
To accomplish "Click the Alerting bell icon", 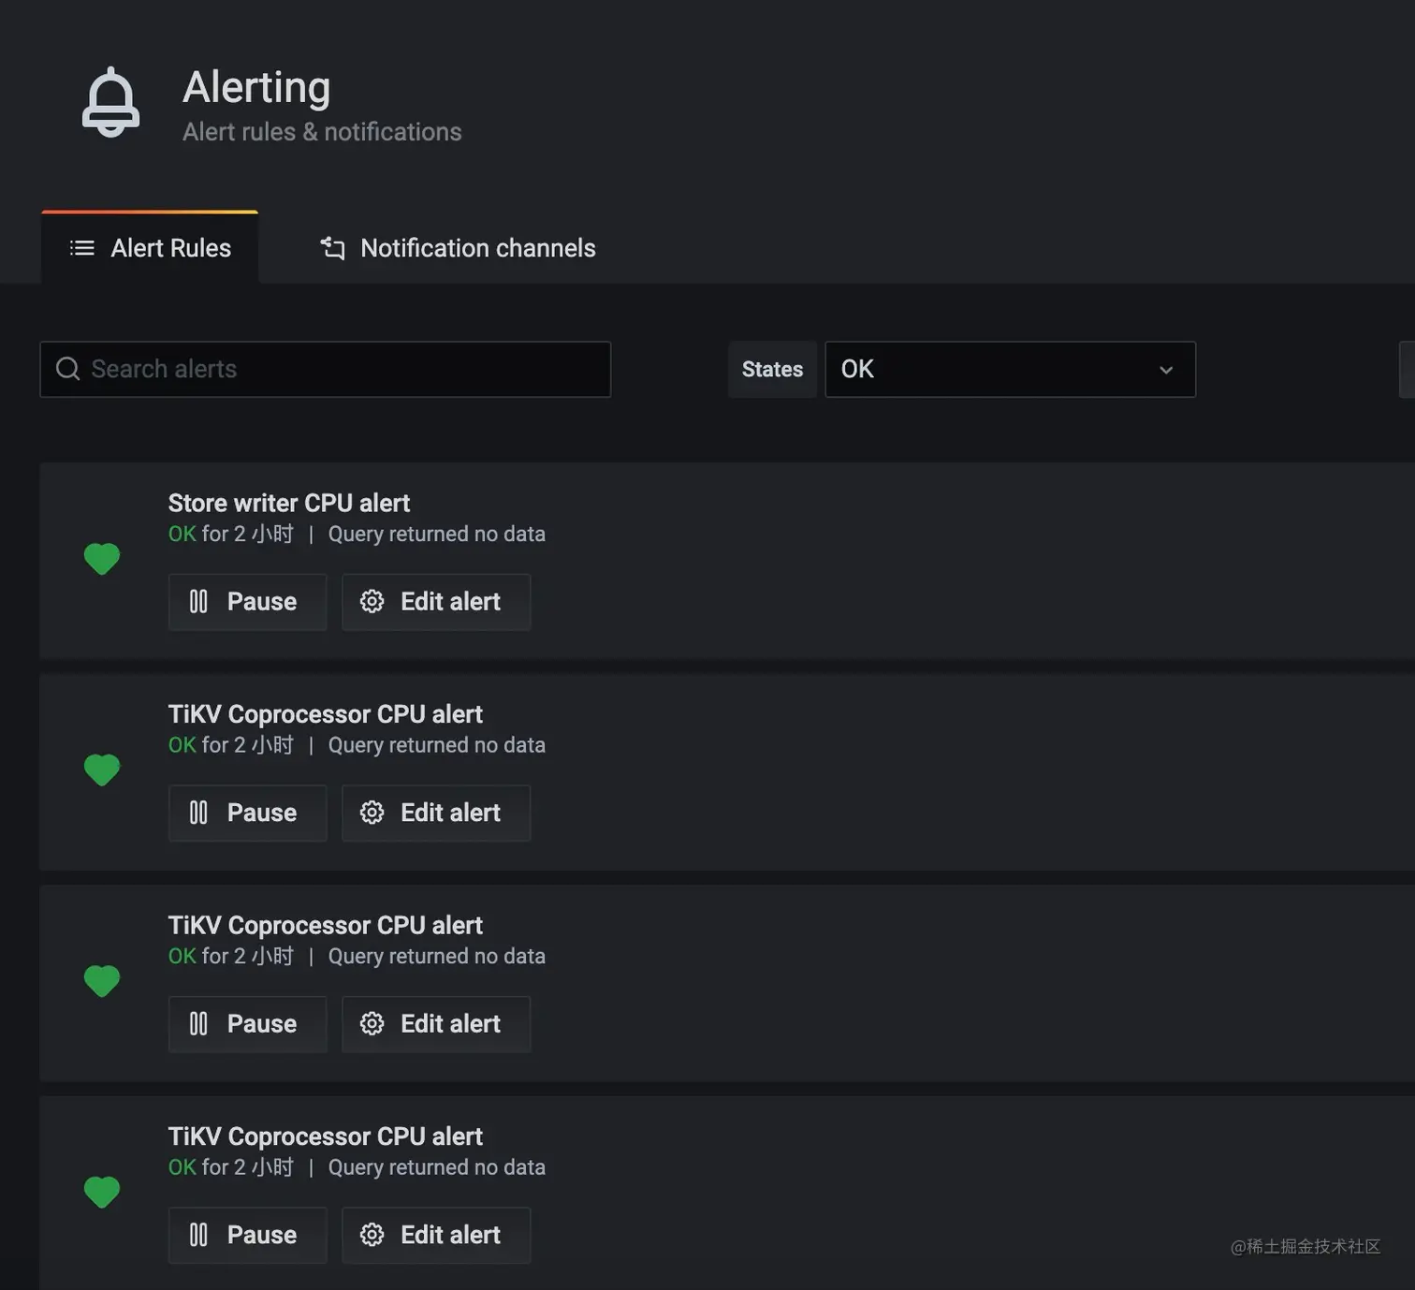I will tap(110, 103).
